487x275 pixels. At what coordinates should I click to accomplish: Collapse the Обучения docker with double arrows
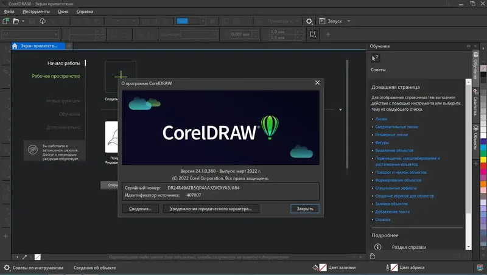(x=469, y=46)
